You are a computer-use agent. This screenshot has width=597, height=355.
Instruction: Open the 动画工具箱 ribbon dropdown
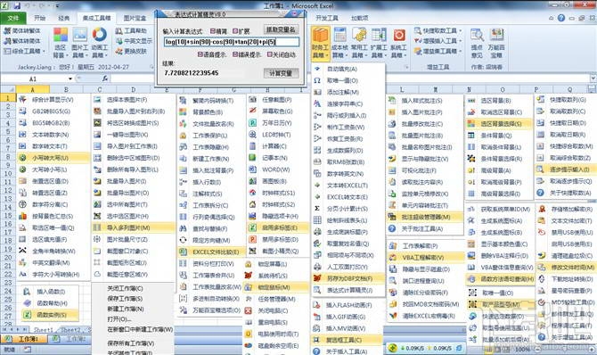(100, 43)
